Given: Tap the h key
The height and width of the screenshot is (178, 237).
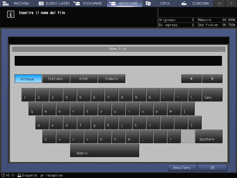Looking at the screenshot, I should click(111, 122).
